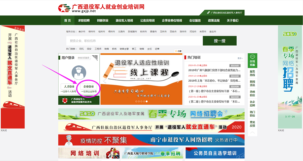Click hot search keyword 保安
This screenshot has height=161, width=303.
click(89, 49)
